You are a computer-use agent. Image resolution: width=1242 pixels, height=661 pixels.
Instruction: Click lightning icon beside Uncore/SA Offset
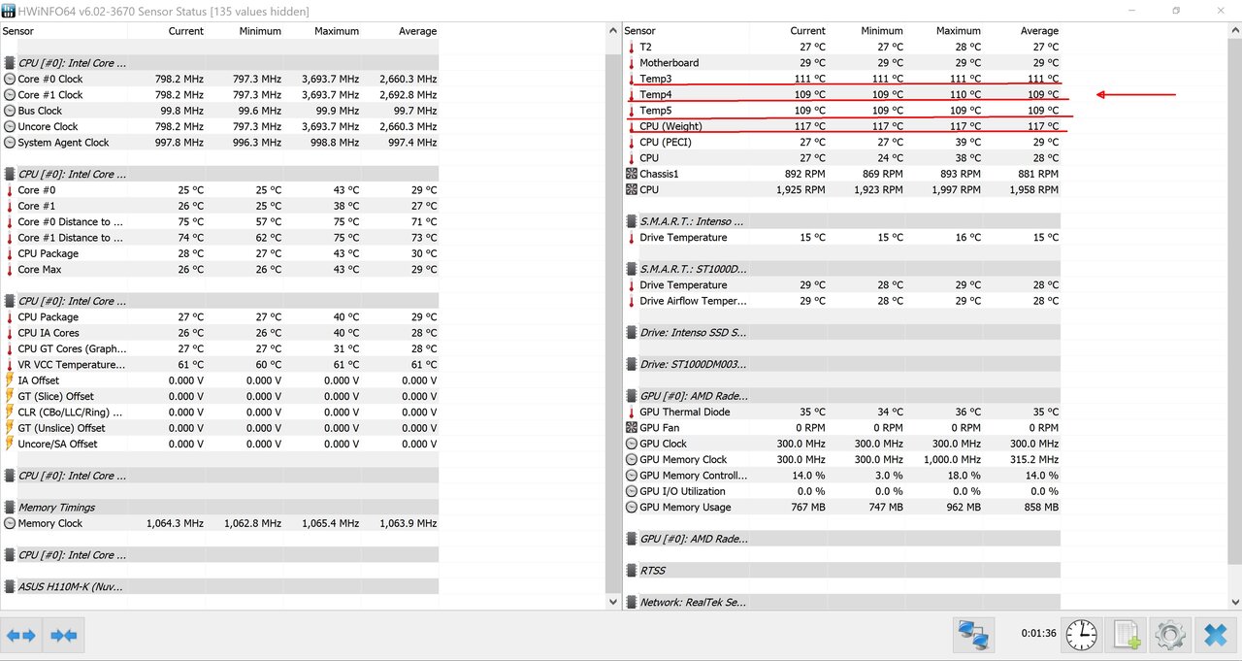[10, 444]
